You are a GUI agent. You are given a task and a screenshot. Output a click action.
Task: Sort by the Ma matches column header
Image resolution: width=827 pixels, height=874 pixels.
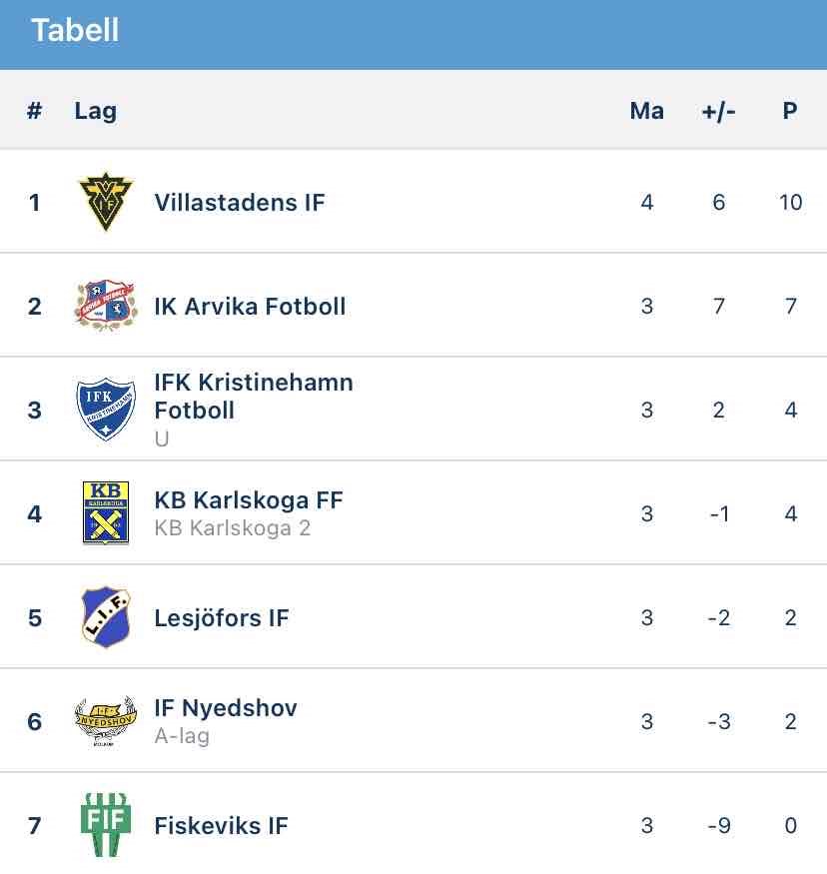coord(646,111)
